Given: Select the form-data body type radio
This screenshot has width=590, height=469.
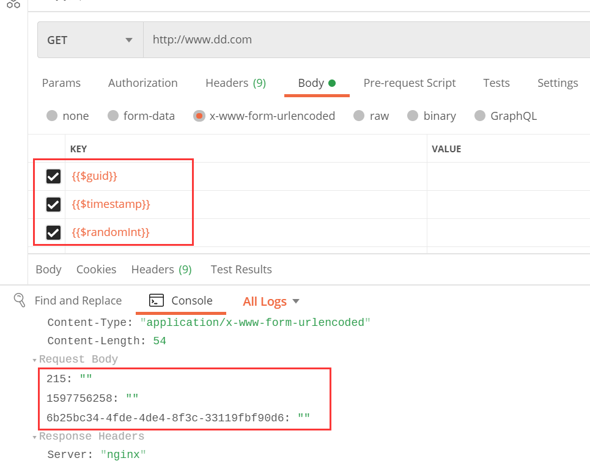Looking at the screenshot, I should [113, 116].
